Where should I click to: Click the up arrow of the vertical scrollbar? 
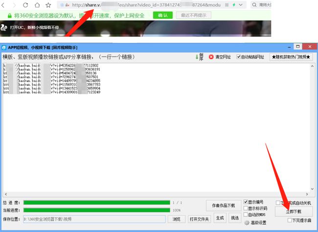[312, 66]
